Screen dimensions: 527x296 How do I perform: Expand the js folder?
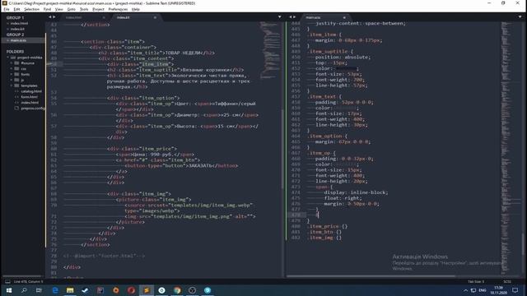click(12, 81)
